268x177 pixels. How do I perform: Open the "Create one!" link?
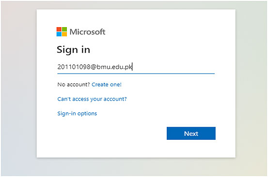pos(107,85)
